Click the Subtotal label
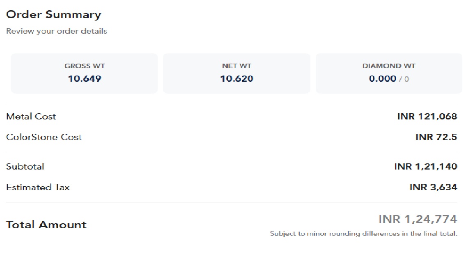The image size is (473, 266). pos(25,167)
